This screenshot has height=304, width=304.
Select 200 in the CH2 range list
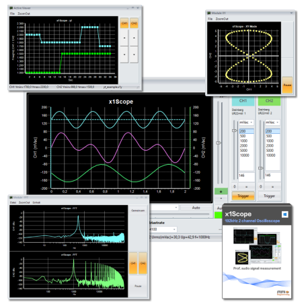point(273,131)
